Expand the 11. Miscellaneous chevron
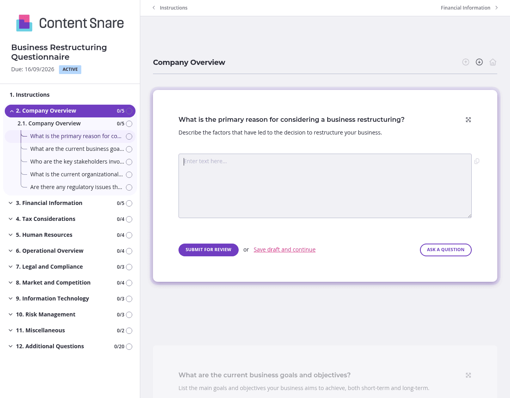The image size is (510, 398). [10, 330]
